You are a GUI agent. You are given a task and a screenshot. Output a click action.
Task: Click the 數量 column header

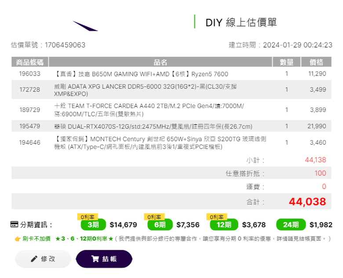coord(287,62)
